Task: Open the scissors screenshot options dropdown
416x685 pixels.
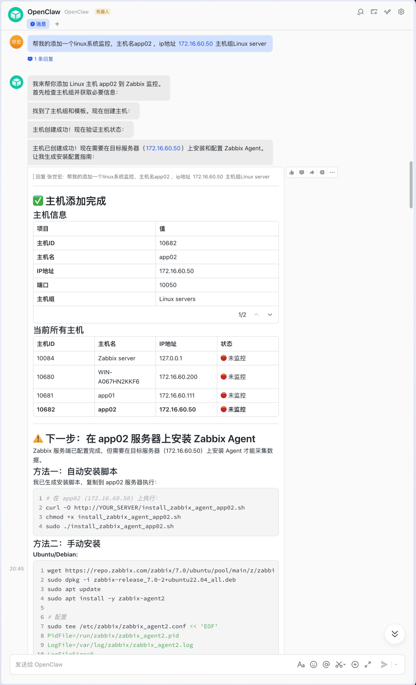Action: pos(344,665)
